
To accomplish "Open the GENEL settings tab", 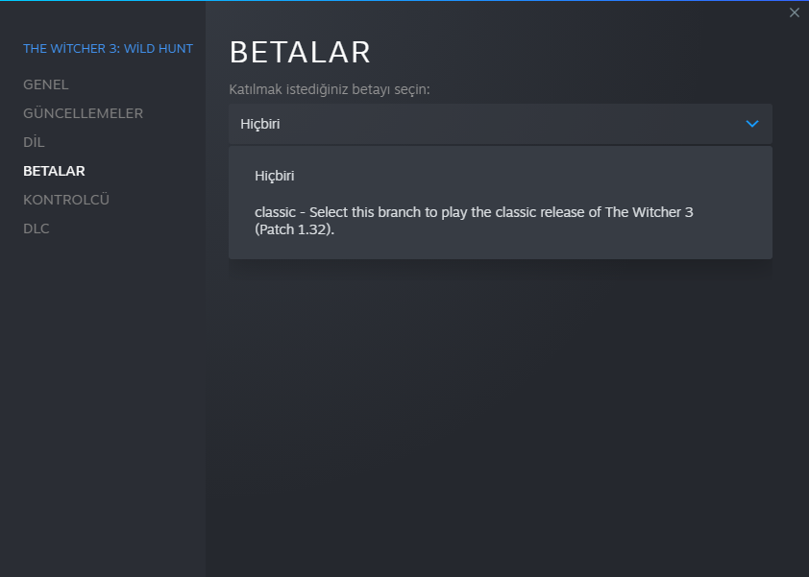I will [46, 84].
